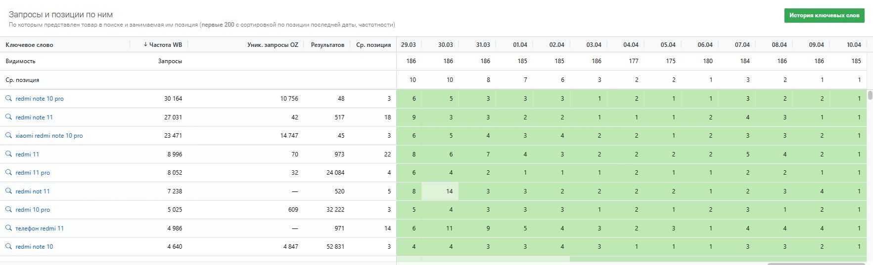Click the Уник. запросы OZ column header
Screen dimensions: 873x265
pyautogui.click(x=273, y=45)
